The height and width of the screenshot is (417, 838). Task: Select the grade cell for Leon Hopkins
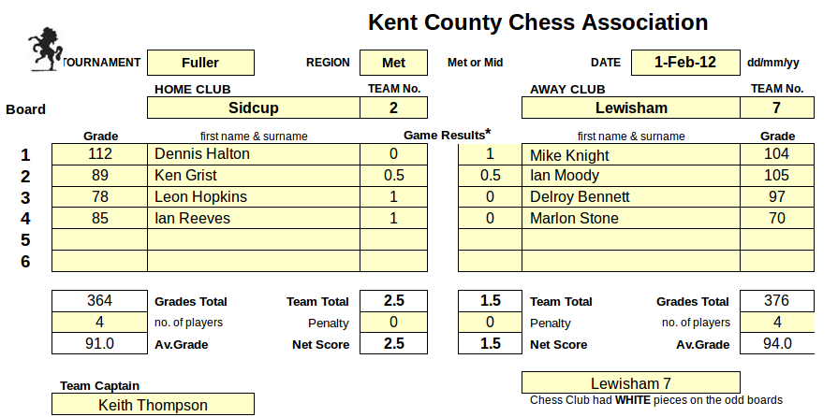[x=100, y=197]
